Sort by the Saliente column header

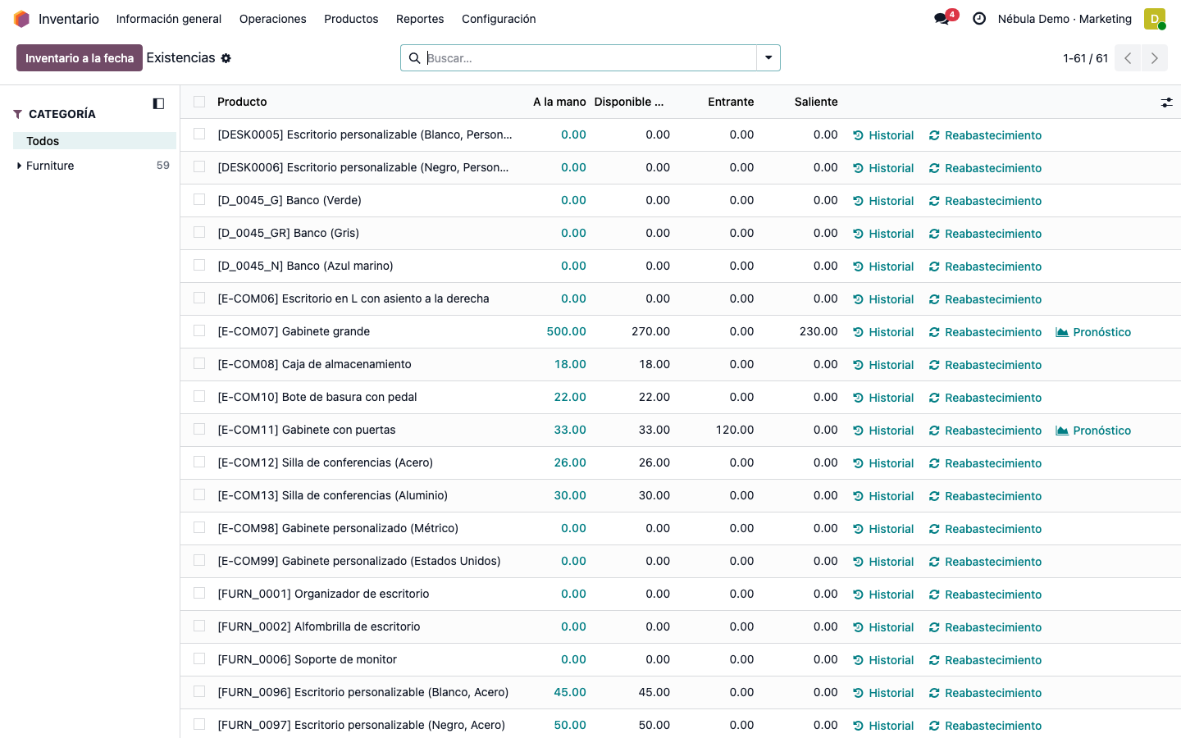coord(816,102)
